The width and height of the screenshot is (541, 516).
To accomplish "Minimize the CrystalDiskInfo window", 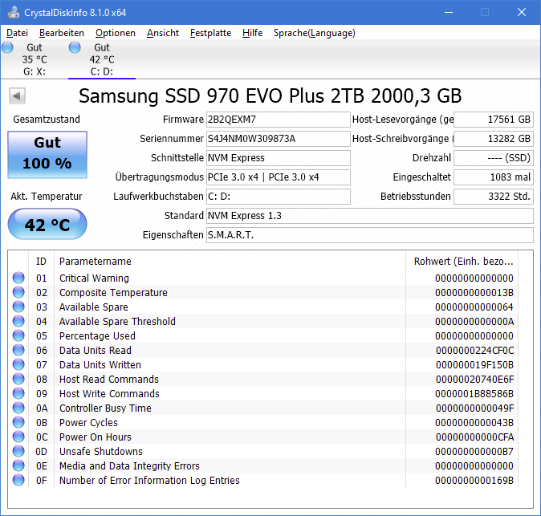I will tap(449, 12).
